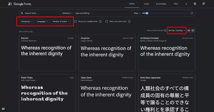This screenshot has height=112, width=214.
Task: Open the three-dot more menu
Action: pyautogui.click(x=186, y=4)
